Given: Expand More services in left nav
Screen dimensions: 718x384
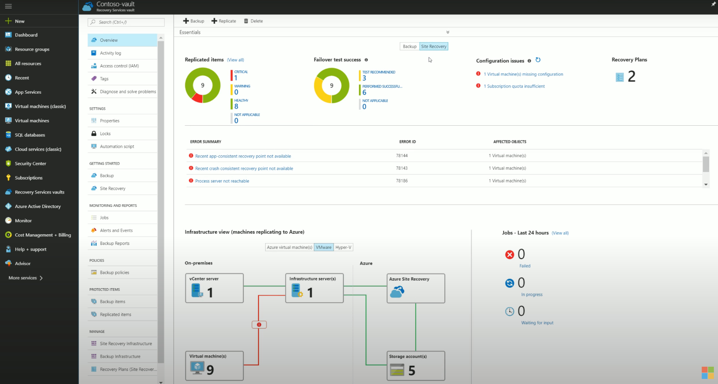Looking at the screenshot, I should [x=25, y=278].
